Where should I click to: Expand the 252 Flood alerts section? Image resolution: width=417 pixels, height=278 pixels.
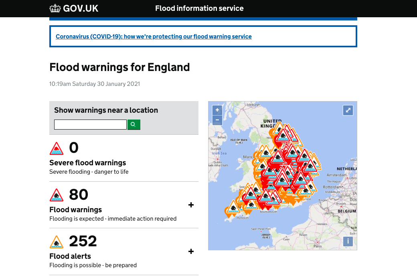pos(191,252)
